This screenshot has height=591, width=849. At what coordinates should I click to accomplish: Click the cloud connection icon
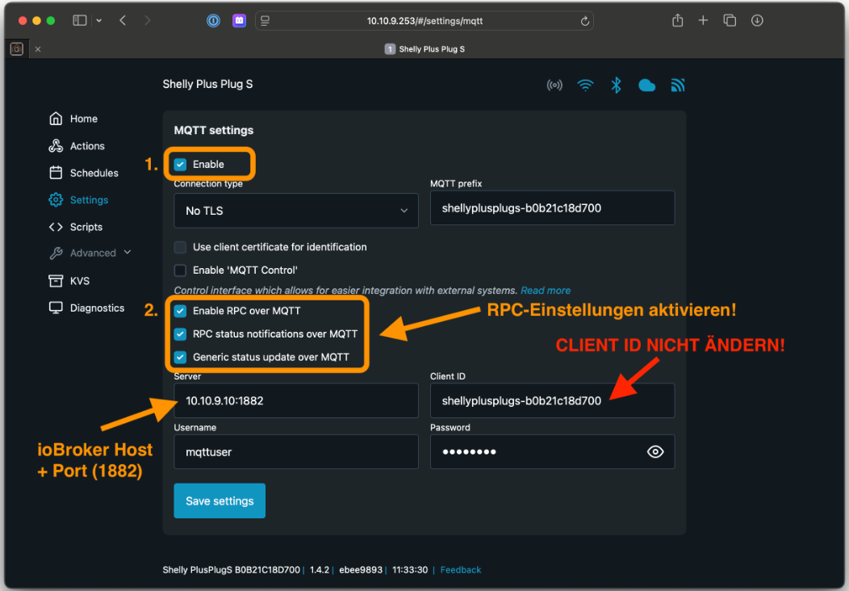tap(646, 86)
